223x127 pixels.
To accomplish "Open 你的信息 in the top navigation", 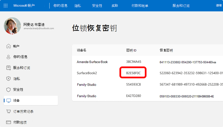I will [x=60, y=6].
